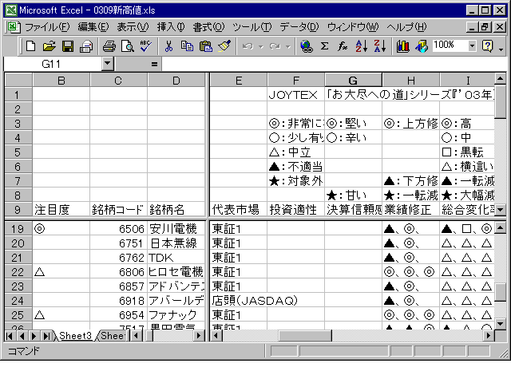Viewport: 511px width, 383px height.
Task: Click right pane horizontal scroll thumb
Action: pos(304,335)
